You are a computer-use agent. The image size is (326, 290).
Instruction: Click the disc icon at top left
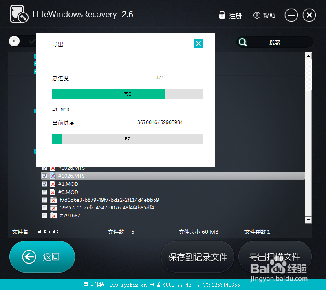(14, 41)
